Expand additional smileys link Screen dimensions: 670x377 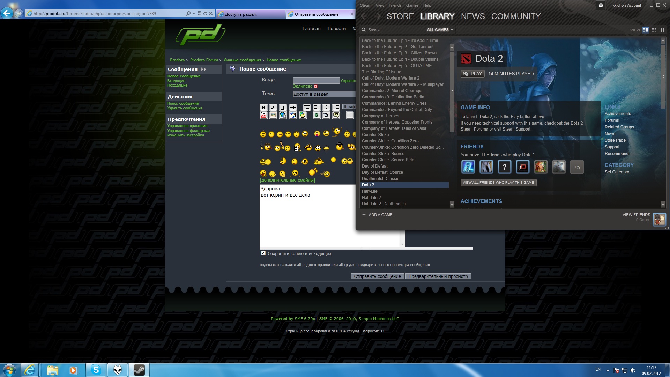pos(287,180)
